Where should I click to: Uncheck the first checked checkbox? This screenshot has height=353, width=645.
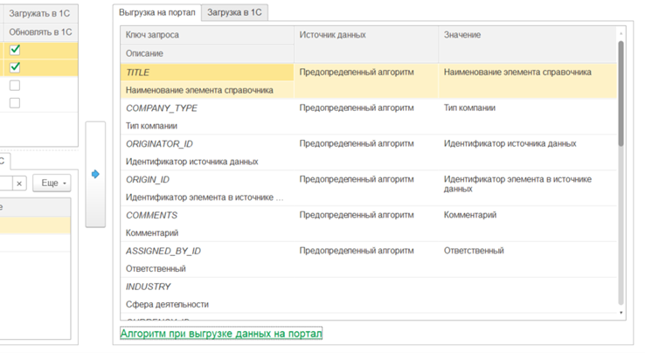(15, 50)
